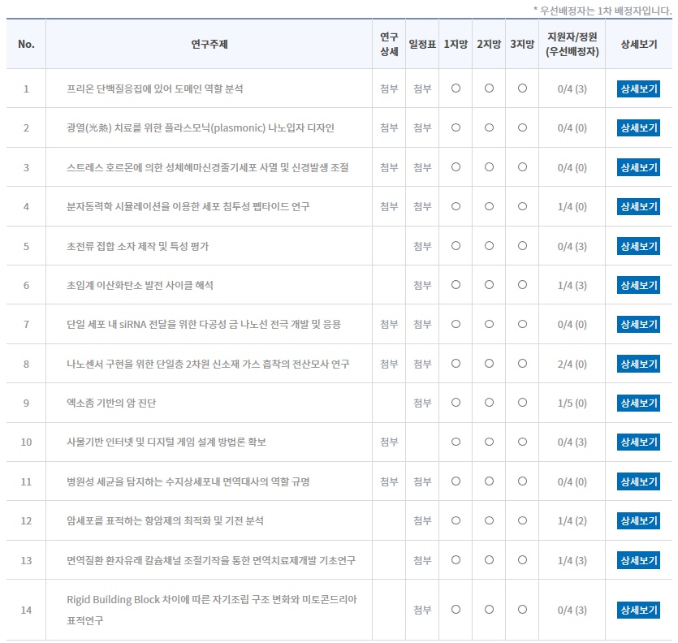
Task: Open 일정표 첨부 link in row 12
Action: (422, 520)
